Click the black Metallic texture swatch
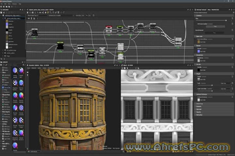This screenshot has height=156, width=235. pos(198,70)
